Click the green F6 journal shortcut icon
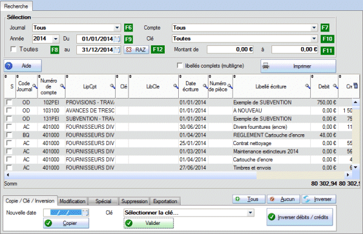The image size is (363, 234). pyautogui.click(x=128, y=28)
